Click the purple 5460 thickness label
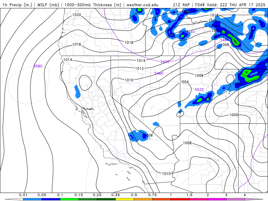 (x=159, y=73)
